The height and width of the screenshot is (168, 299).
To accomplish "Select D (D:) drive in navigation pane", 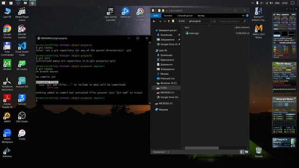I will coord(166,88).
